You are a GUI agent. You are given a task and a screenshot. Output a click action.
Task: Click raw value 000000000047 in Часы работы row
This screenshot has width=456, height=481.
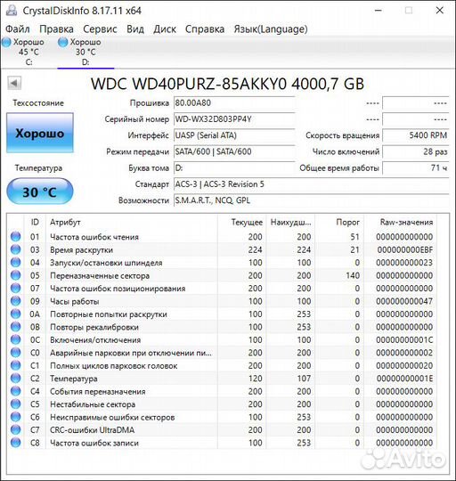click(404, 301)
